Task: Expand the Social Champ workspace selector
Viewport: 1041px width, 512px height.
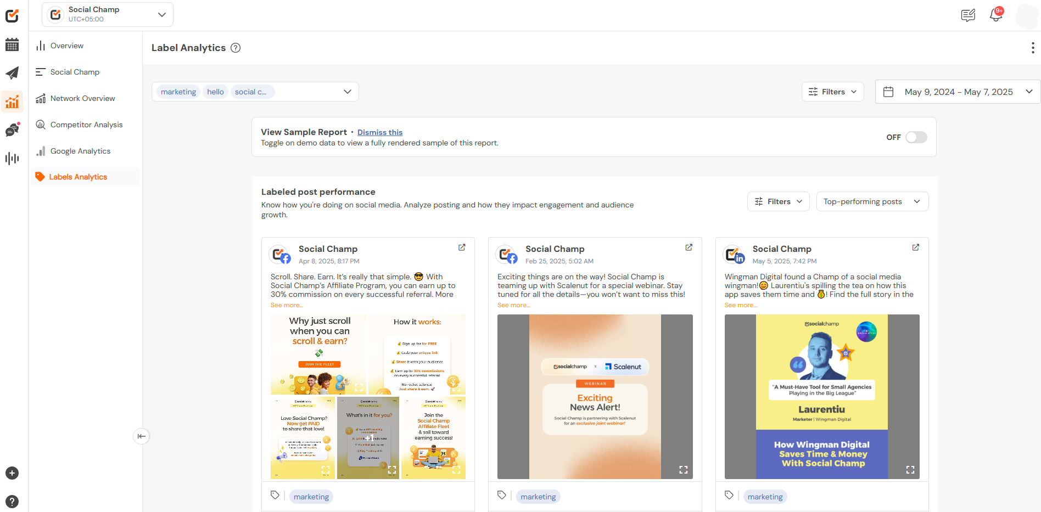Action: point(108,14)
